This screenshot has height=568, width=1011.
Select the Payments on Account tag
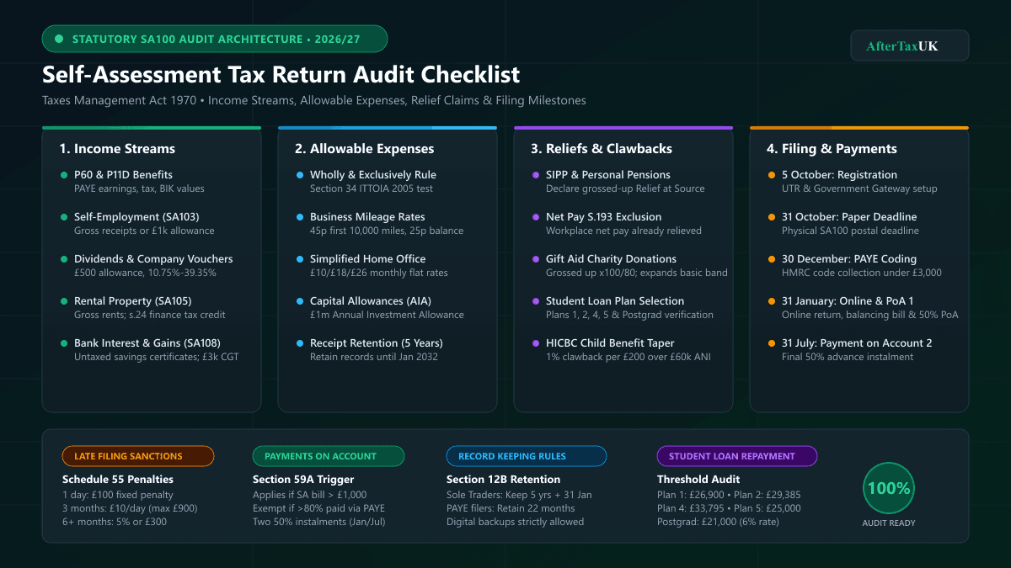pos(329,456)
